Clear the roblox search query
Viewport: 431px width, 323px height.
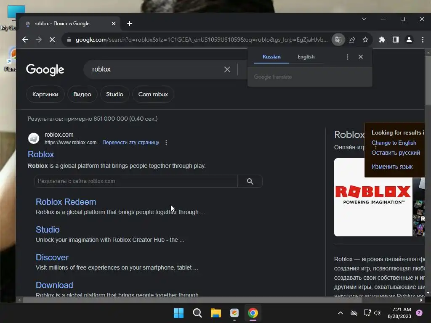227,69
